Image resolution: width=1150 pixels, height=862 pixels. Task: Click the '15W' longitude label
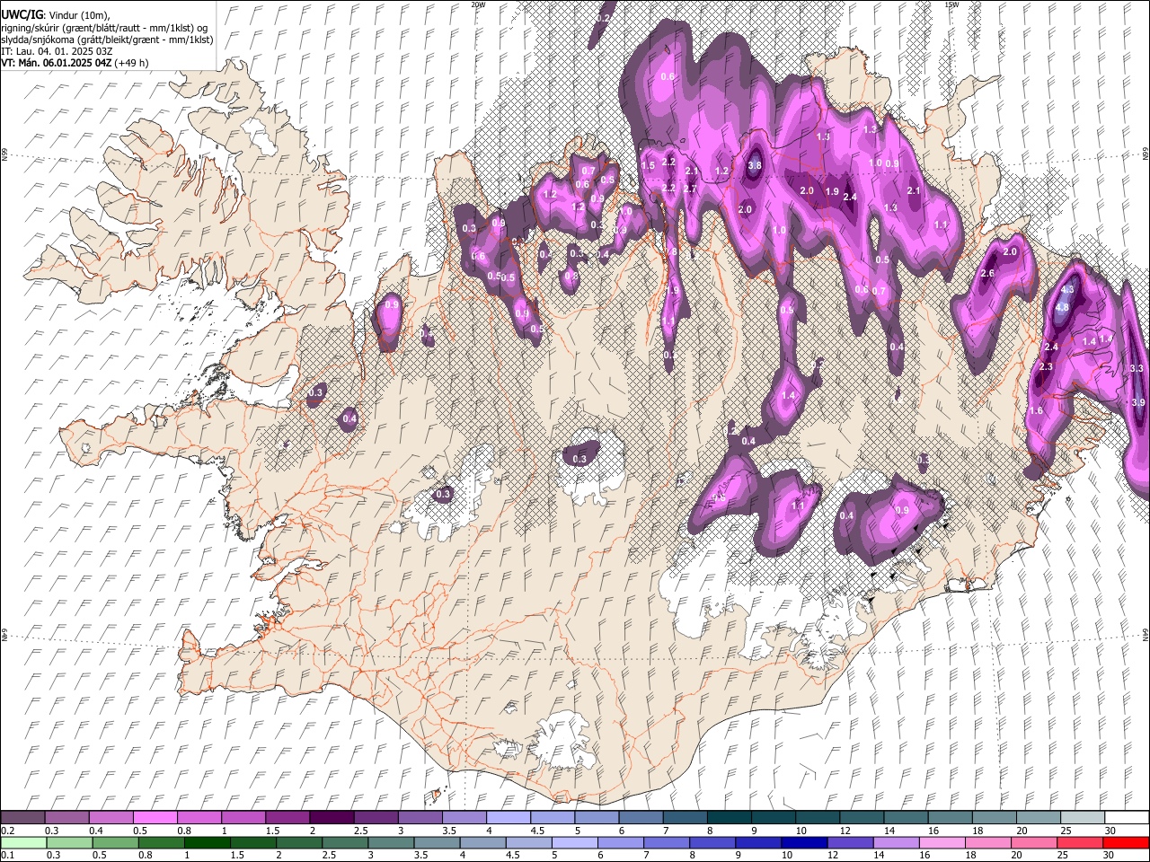click(x=951, y=4)
